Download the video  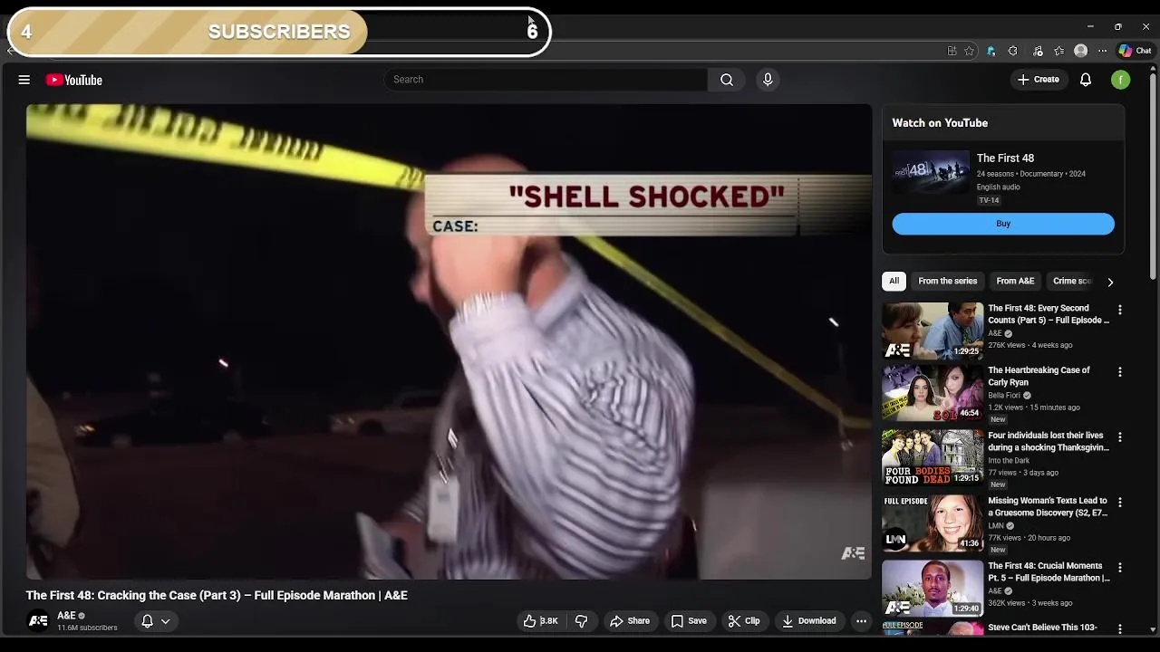(809, 621)
